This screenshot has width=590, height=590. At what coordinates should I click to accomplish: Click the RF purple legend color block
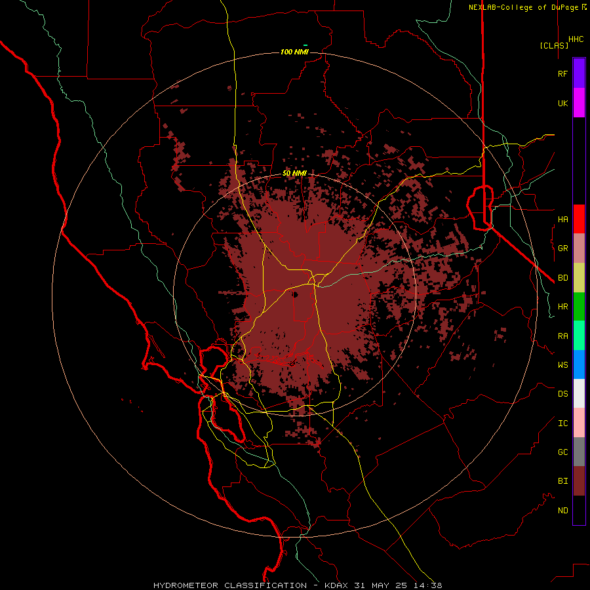click(579, 73)
